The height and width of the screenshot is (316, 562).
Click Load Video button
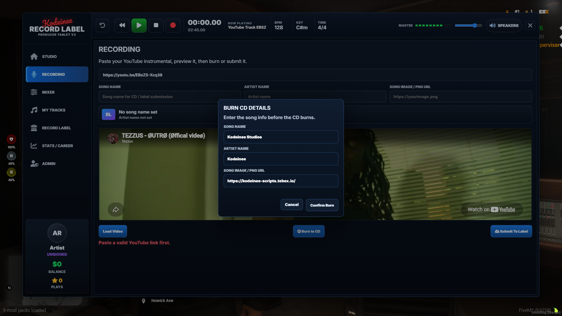[x=113, y=231]
